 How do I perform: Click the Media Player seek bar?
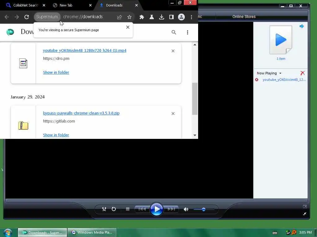(x=156, y=200)
